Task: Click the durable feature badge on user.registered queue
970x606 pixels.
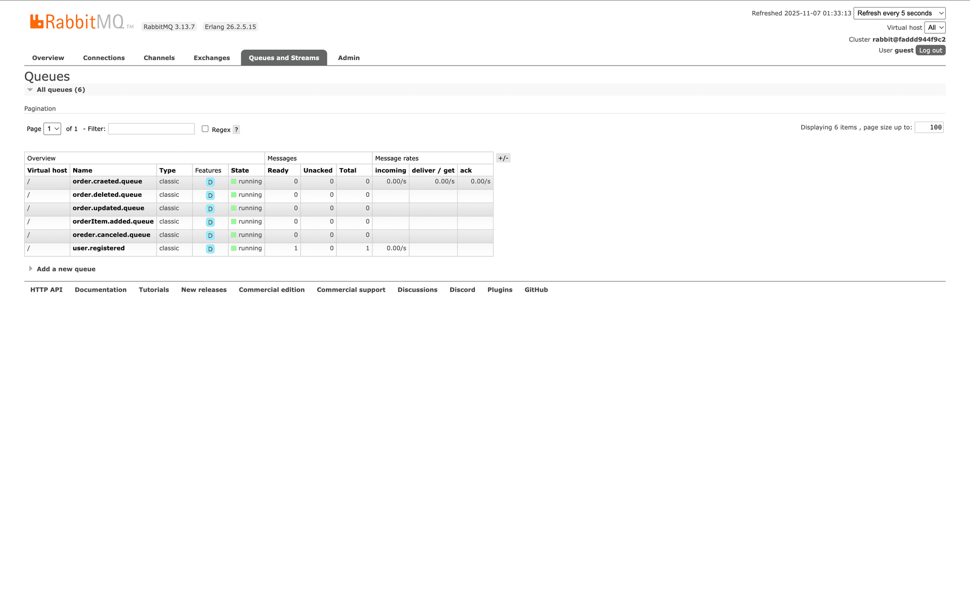Action: [x=210, y=249]
